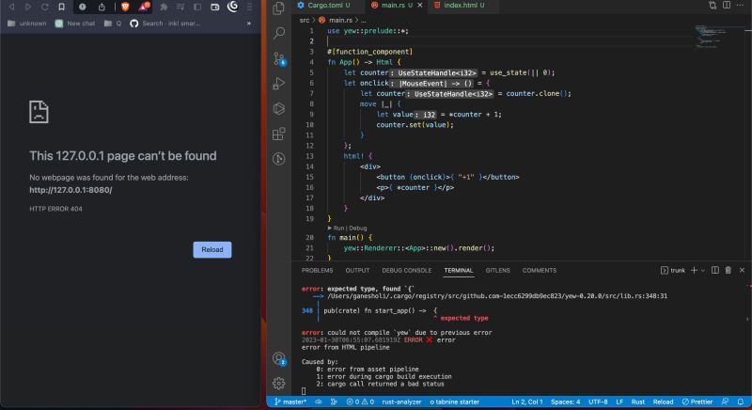Viewport: 752px width, 410px height.
Task: Open the DEBUG CONSOLE panel tab
Action: click(407, 271)
